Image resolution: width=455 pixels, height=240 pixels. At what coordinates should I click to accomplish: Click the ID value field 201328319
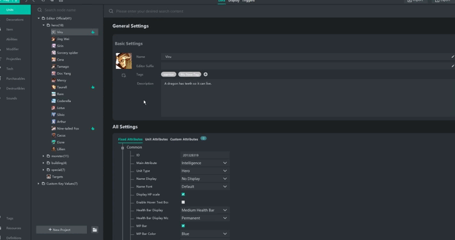pos(205,155)
